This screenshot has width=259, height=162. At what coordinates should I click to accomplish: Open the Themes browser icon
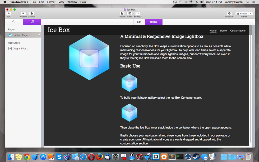tap(122, 13)
